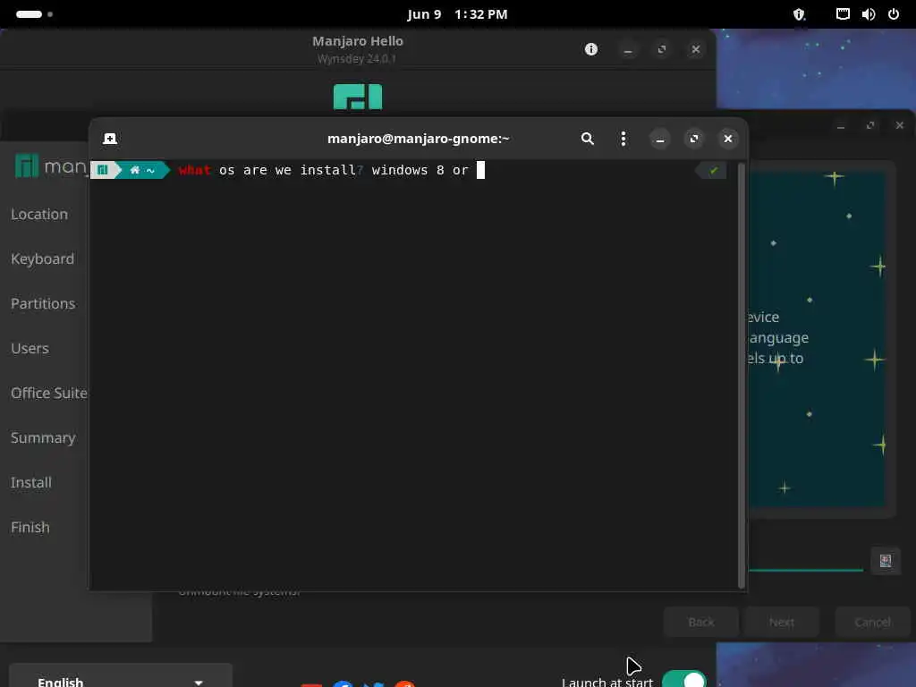Minimize the Manjaro Hello window
Screen dimensions: 916x687
628,50
